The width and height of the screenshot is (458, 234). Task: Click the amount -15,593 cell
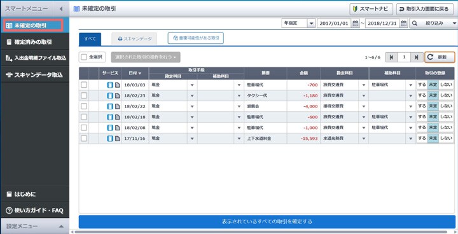tap(303, 139)
